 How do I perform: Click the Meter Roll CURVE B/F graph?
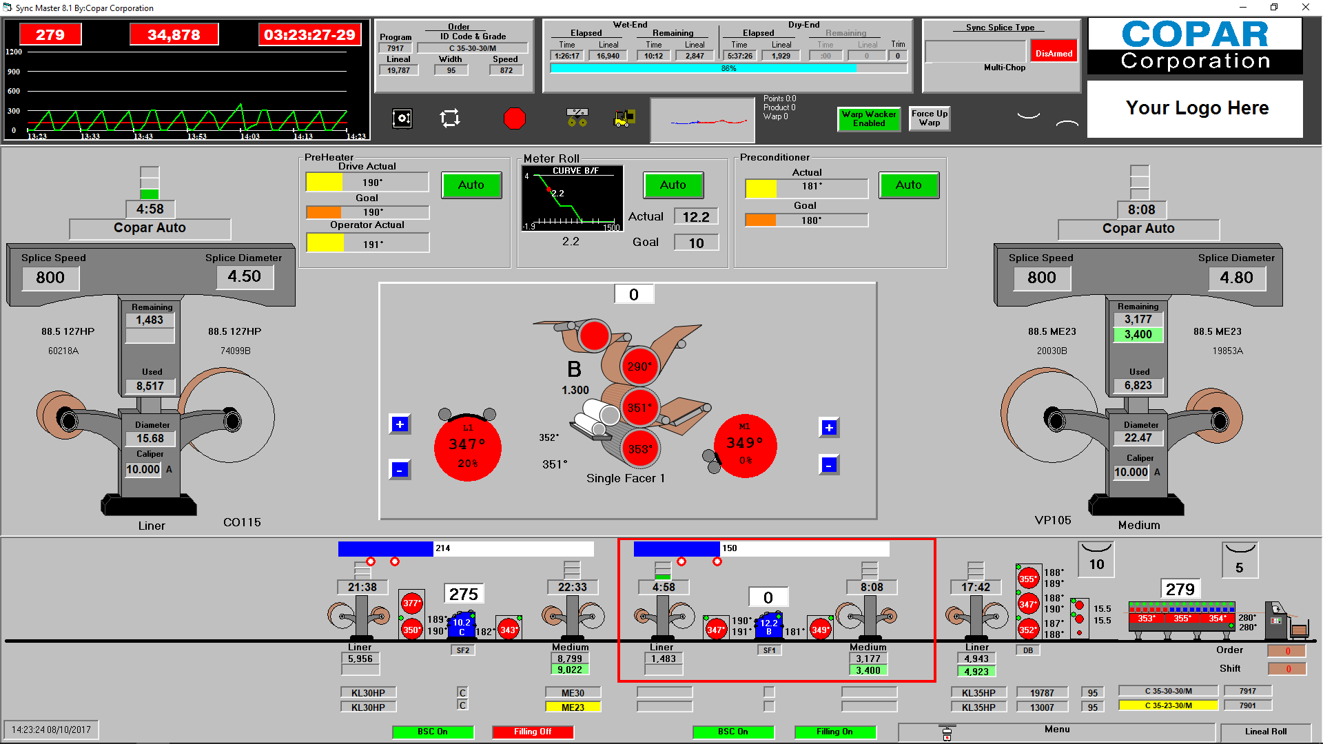(x=572, y=199)
